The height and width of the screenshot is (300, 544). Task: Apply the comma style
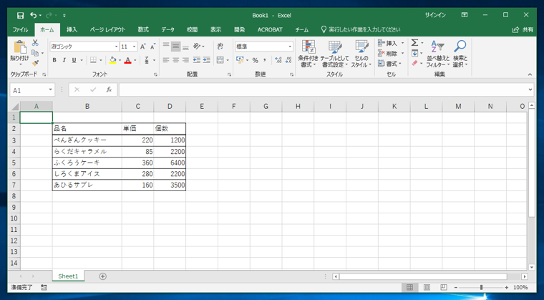pos(265,60)
